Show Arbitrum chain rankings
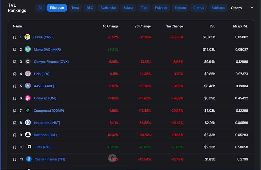The width and height of the screenshot is (261, 170). pos(218,8)
